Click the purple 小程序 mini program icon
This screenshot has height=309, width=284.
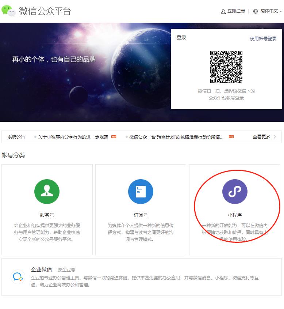point(235,192)
